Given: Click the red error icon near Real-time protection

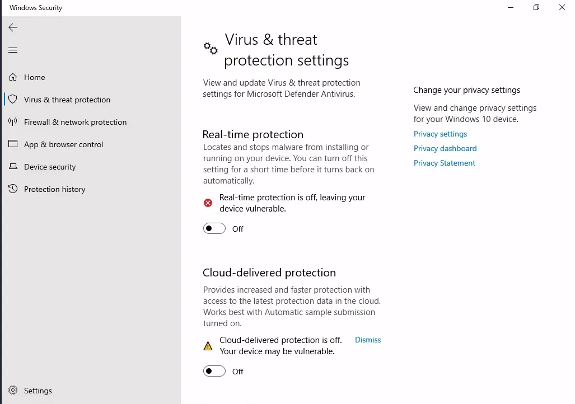Looking at the screenshot, I should 208,203.
